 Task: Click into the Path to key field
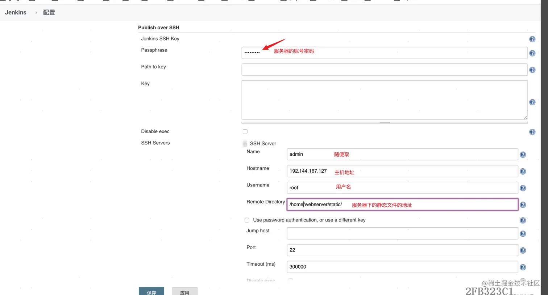(385, 69)
